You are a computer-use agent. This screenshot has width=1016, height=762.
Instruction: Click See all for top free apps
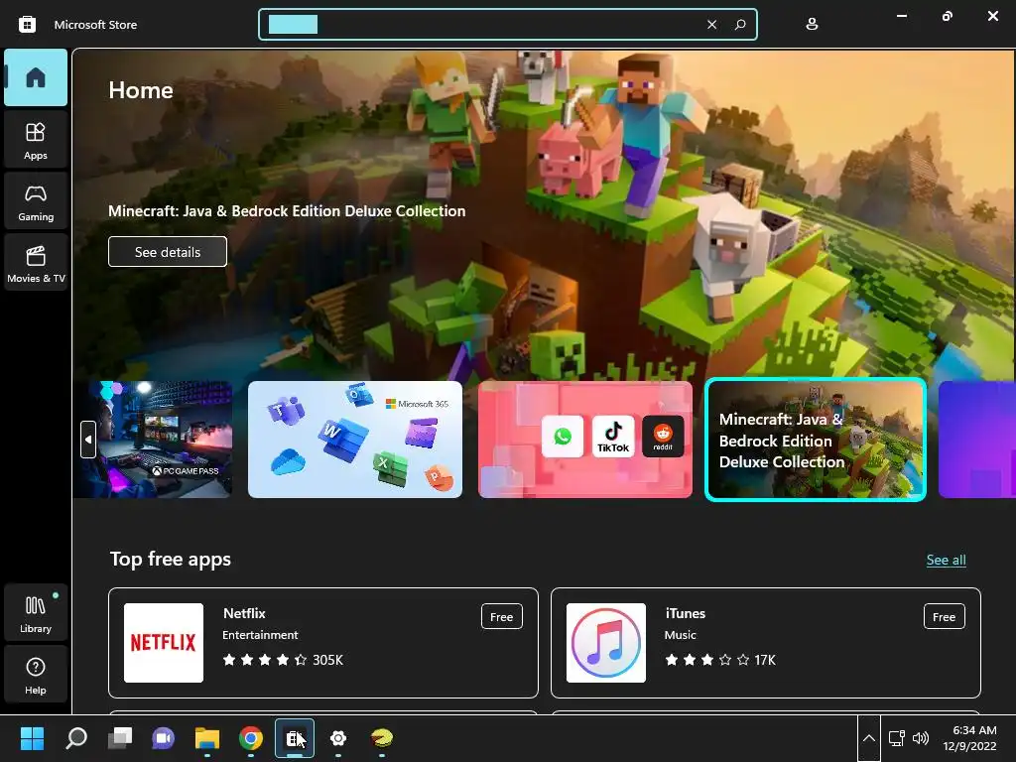pyautogui.click(x=946, y=560)
